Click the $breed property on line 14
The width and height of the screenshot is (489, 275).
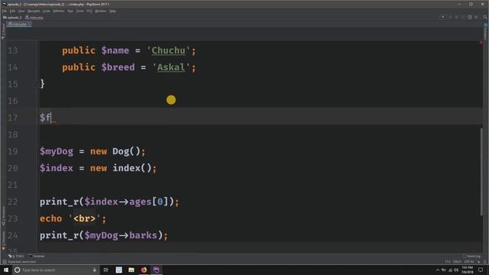[118, 67]
